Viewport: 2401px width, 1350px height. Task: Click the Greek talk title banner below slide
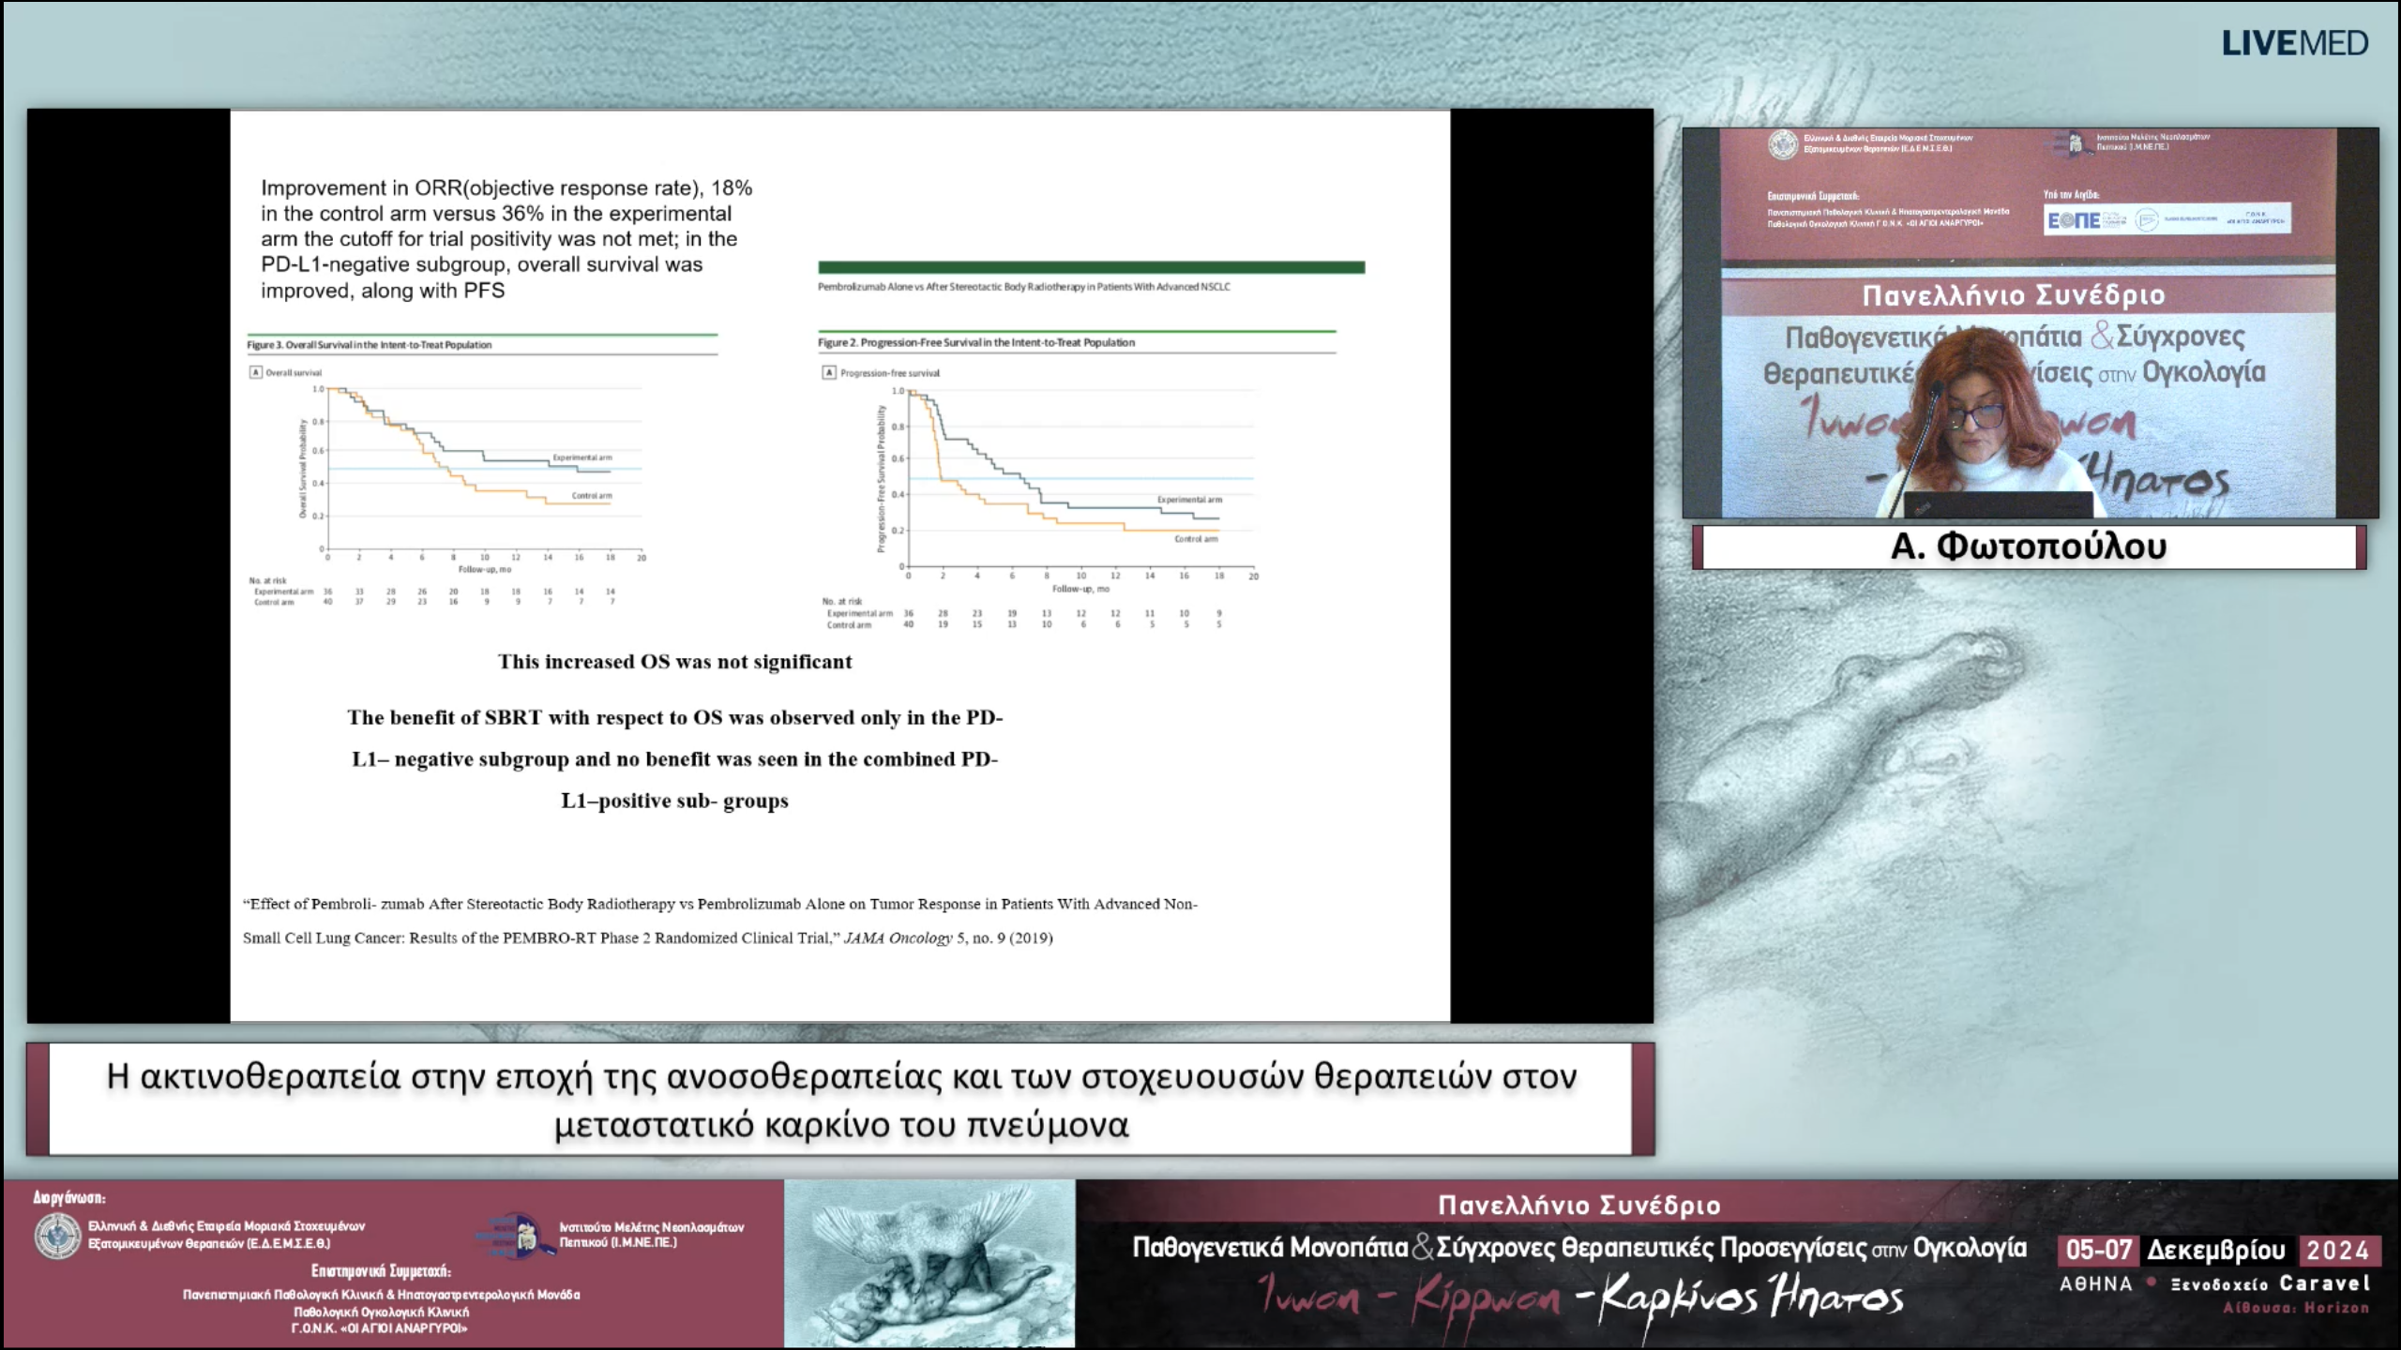tap(840, 1100)
